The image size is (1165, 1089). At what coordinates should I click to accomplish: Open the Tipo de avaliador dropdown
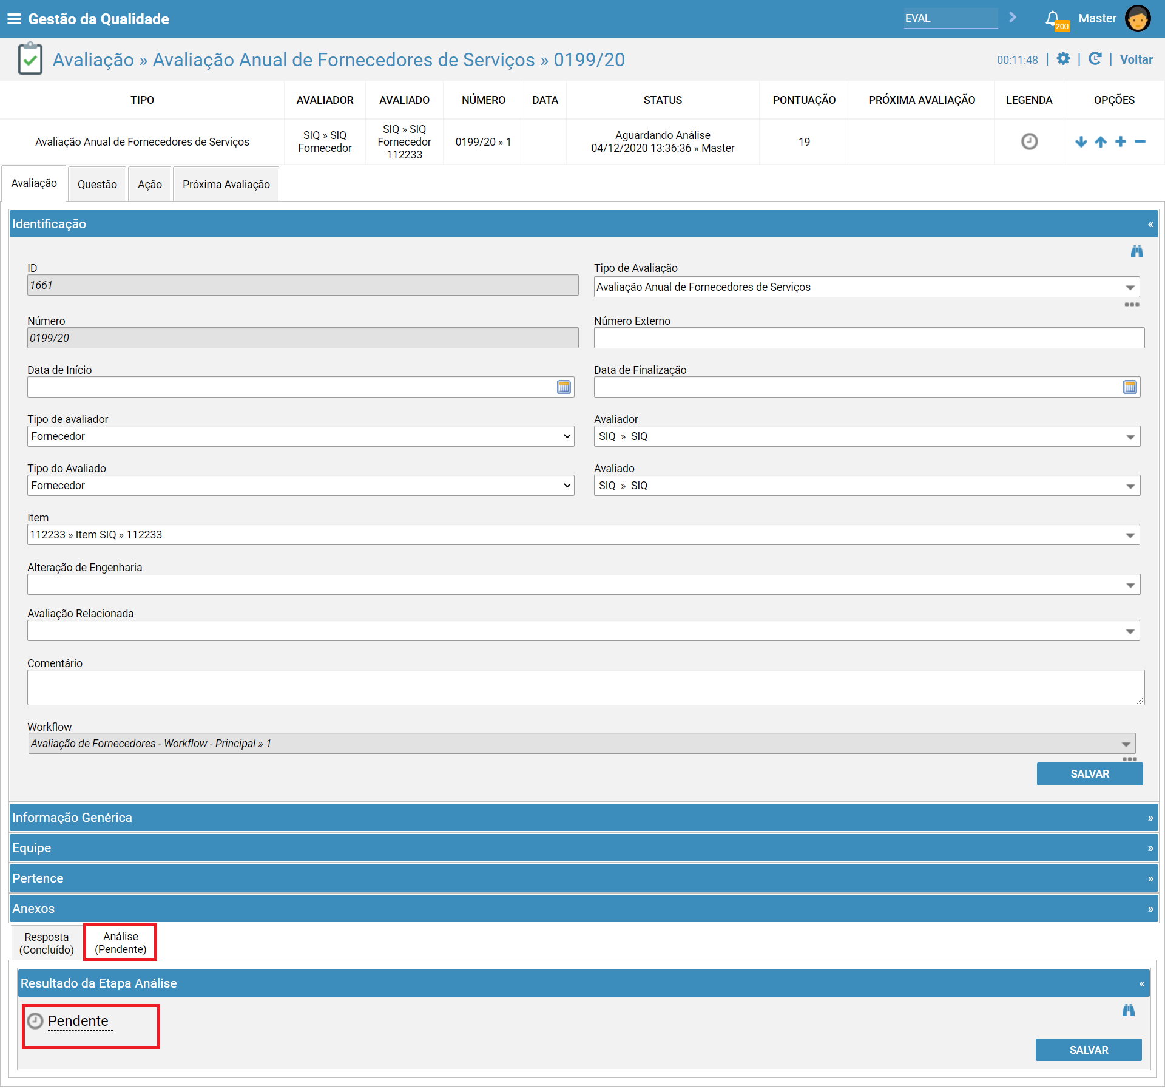[x=300, y=436]
